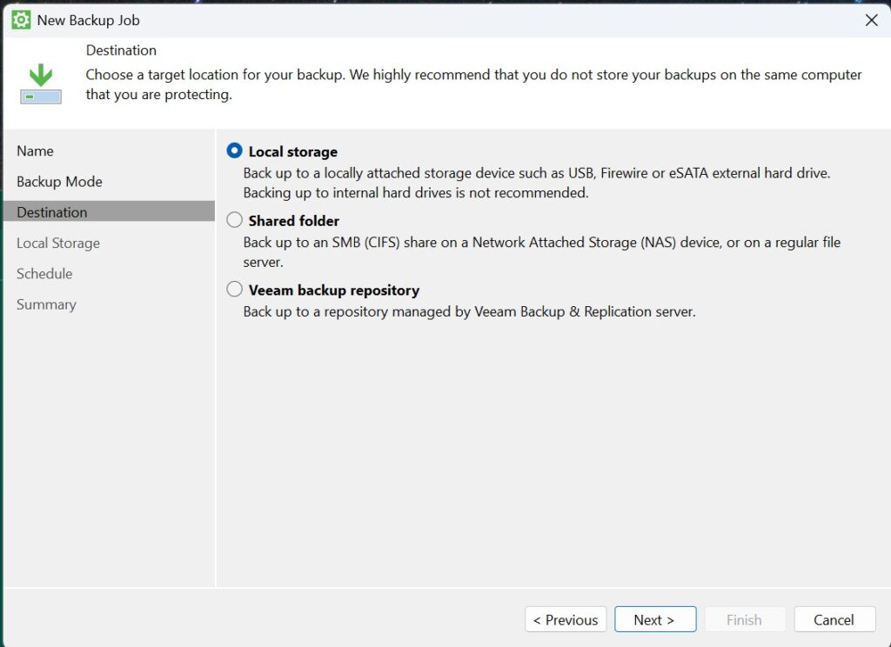This screenshot has width=891, height=647.
Task: Choose the Shared folder radio button
Action: tap(234, 220)
